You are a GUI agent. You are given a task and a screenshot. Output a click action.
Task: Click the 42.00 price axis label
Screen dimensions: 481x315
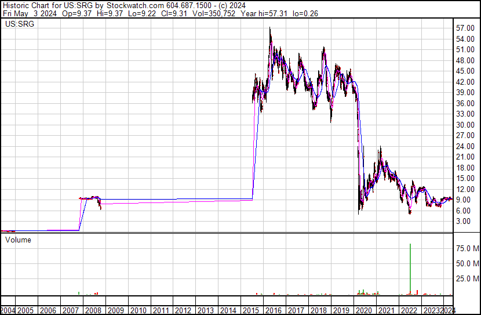click(x=465, y=82)
